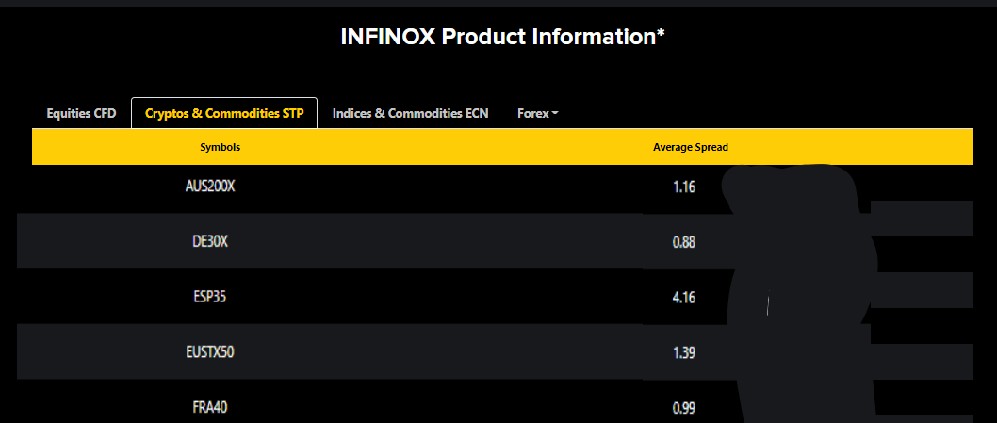Select the DE30X symbol row
Image resolution: width=997 pixels, height=423 pixels.
pos(210,242)
